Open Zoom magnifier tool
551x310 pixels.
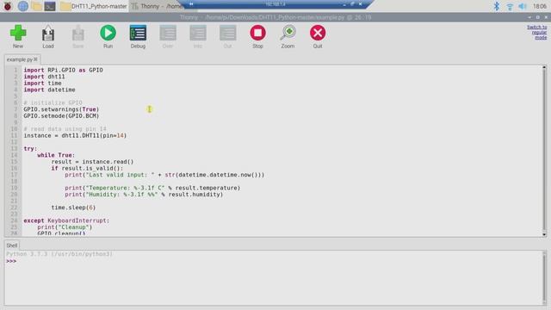point(288,36)
